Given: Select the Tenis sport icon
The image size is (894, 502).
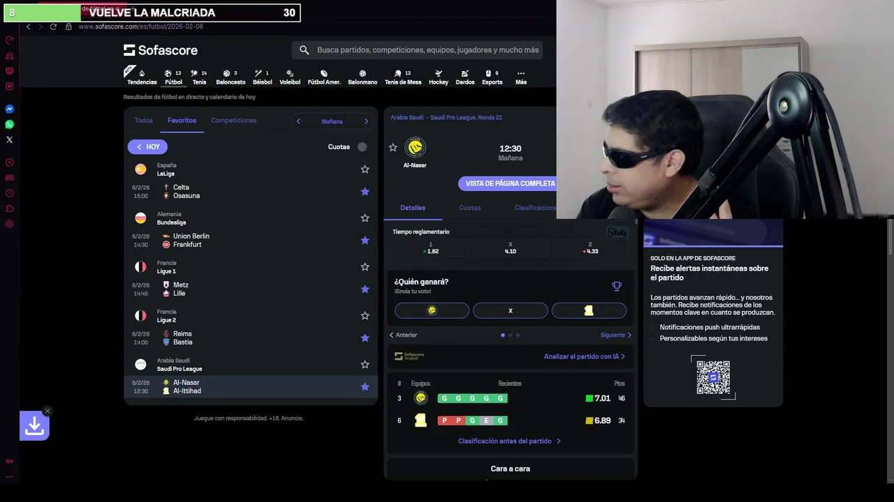Looking at the screenshot, I should point(199,77).
